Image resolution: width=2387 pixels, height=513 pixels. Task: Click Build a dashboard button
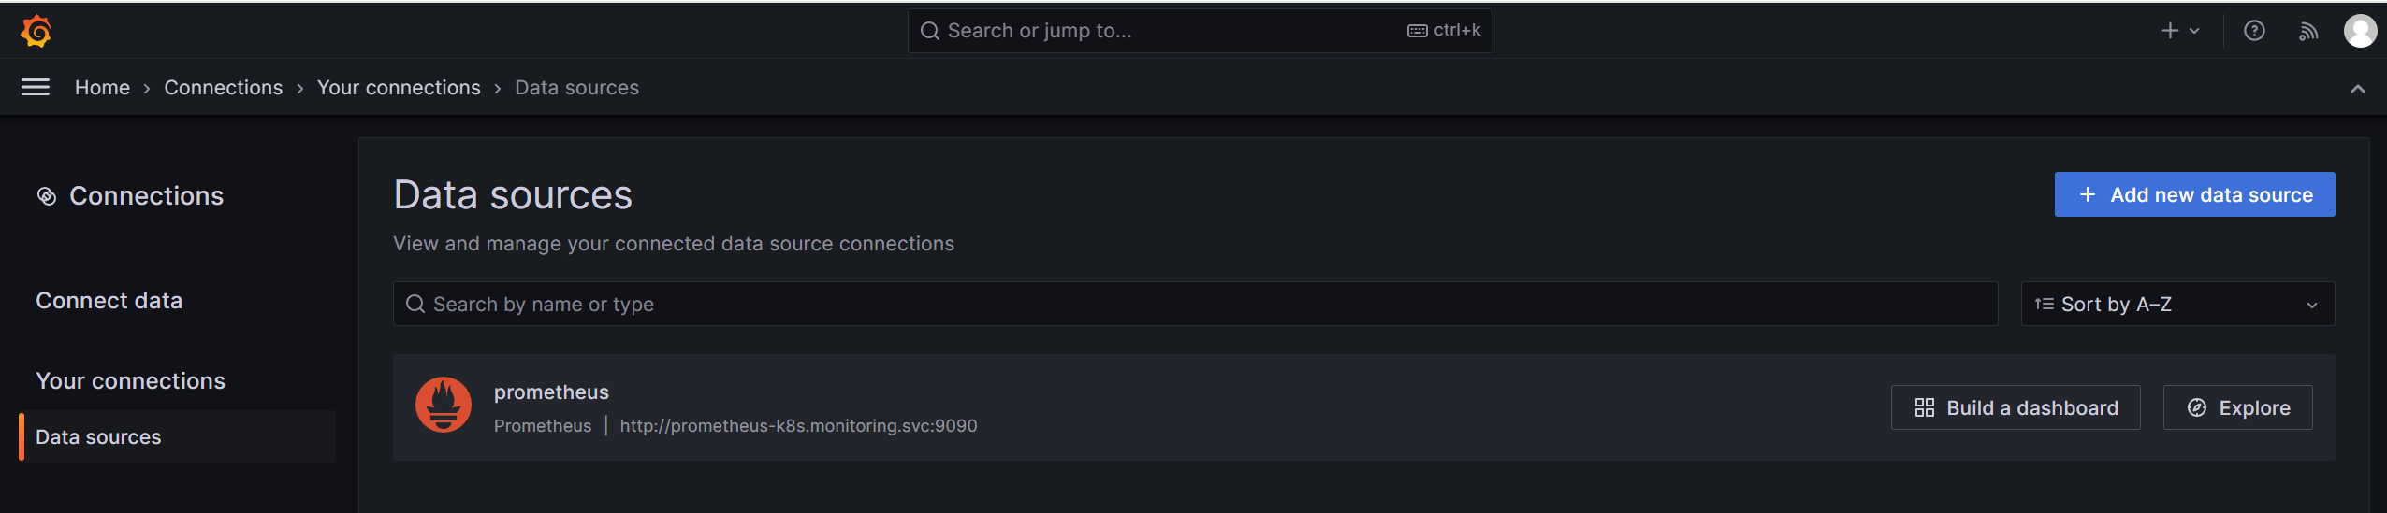pyautogui.click(x=2015, y=407)
